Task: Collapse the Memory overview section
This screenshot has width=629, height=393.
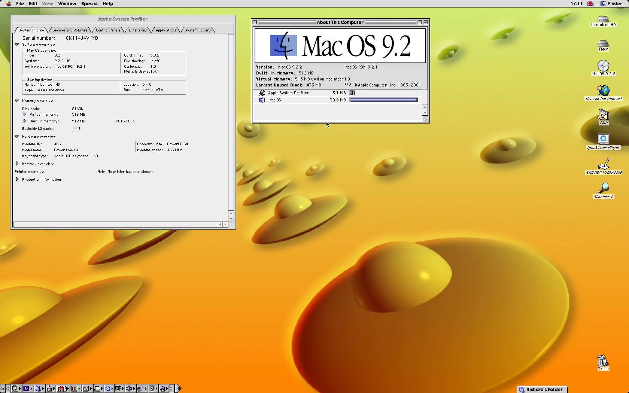Action: 17,101
